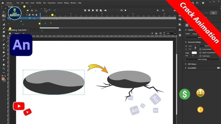Toggle lock all layers icon

[x=36, y=15]
